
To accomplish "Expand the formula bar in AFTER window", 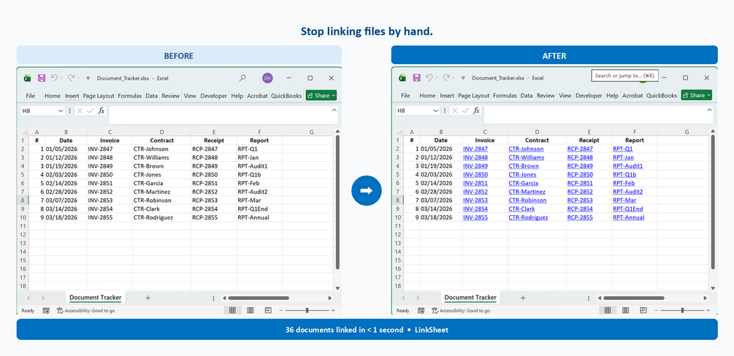I will pyautogui.click(x=710, y=109).
